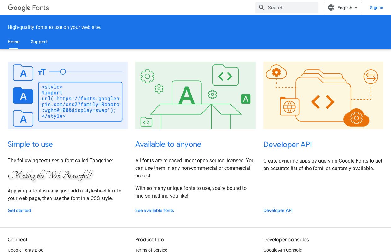Click the Google Fonts logo
Viewport: 391px width, 252px height.
tap(28, 8)
